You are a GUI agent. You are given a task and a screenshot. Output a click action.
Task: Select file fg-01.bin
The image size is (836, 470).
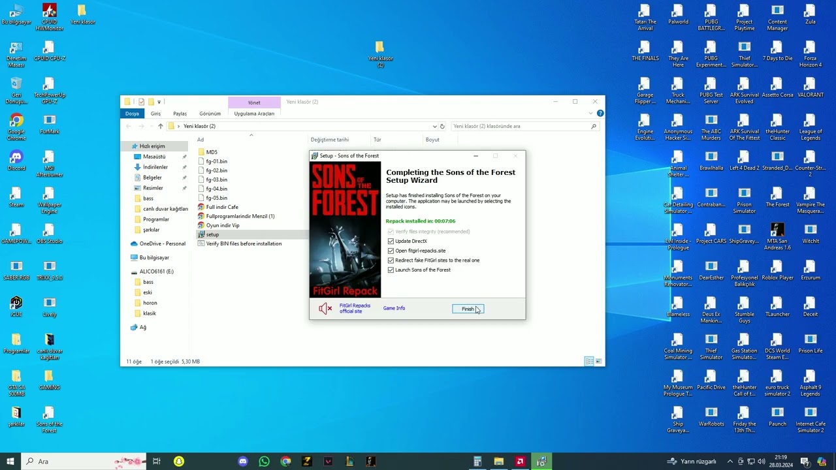point(217,161)
